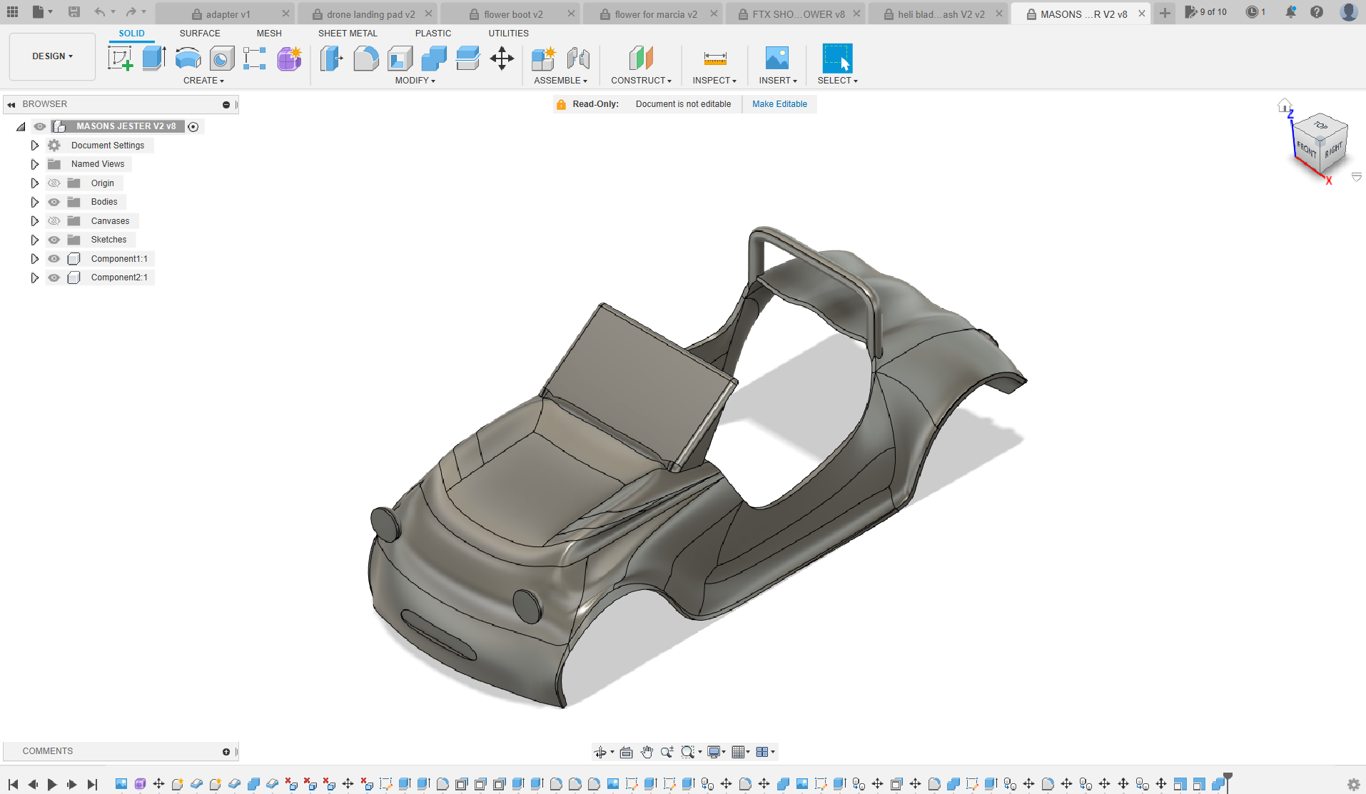
Task: Click Make Editable link
Action: click(779, 104)
